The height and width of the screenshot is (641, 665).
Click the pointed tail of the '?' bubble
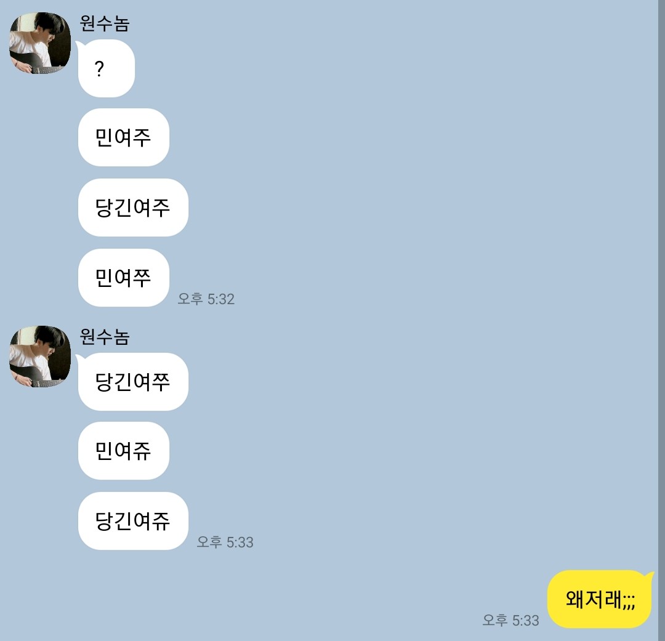point(79,44)
